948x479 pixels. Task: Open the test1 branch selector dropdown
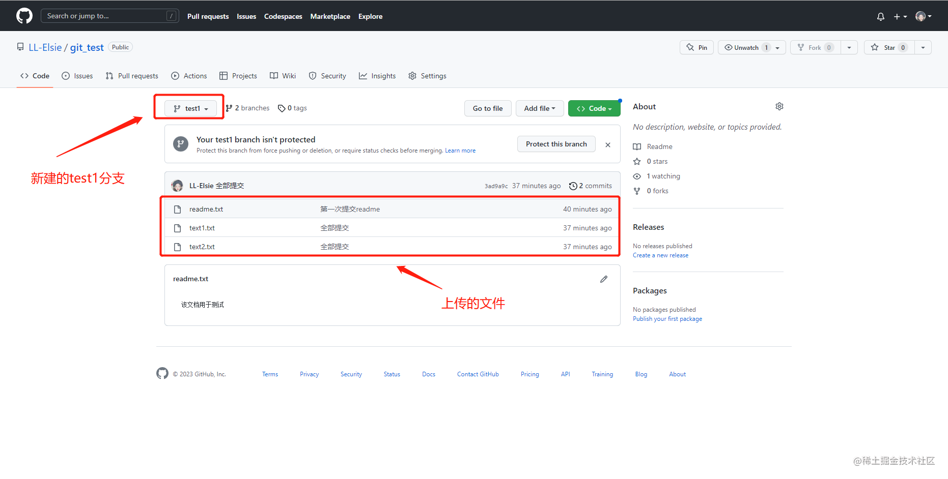click(191, 108)
